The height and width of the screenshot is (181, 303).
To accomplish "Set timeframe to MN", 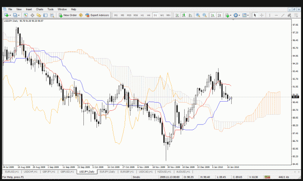I will click(x=168, y=15).
